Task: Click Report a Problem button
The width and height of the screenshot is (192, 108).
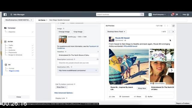Action: 183,103
